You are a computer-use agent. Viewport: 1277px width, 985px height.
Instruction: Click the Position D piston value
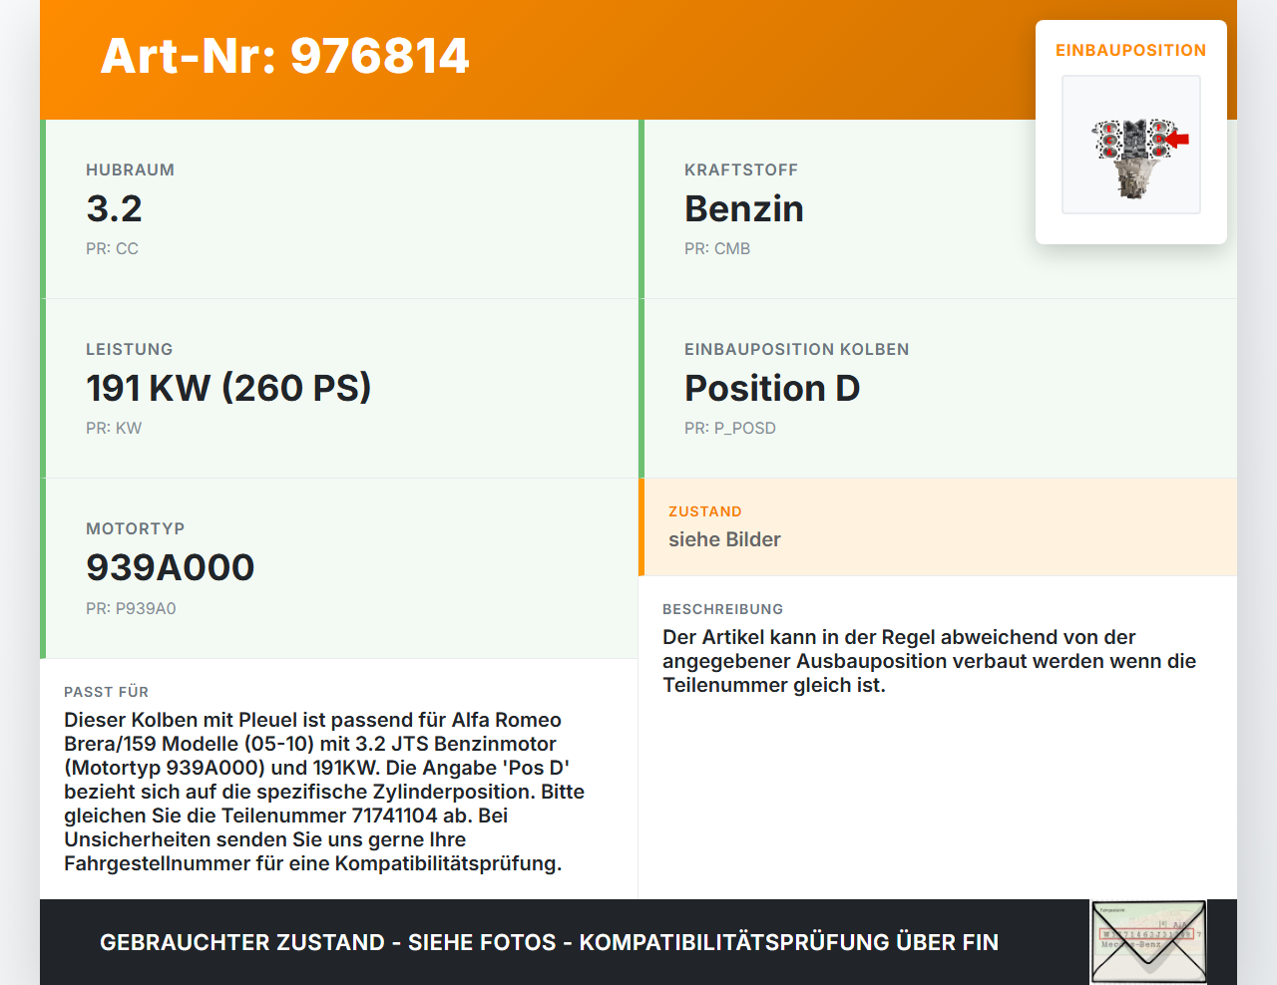(771, 388)
